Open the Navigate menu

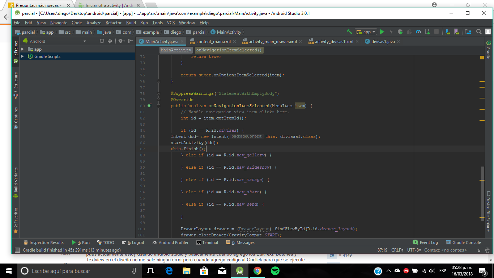click(59, 22)
